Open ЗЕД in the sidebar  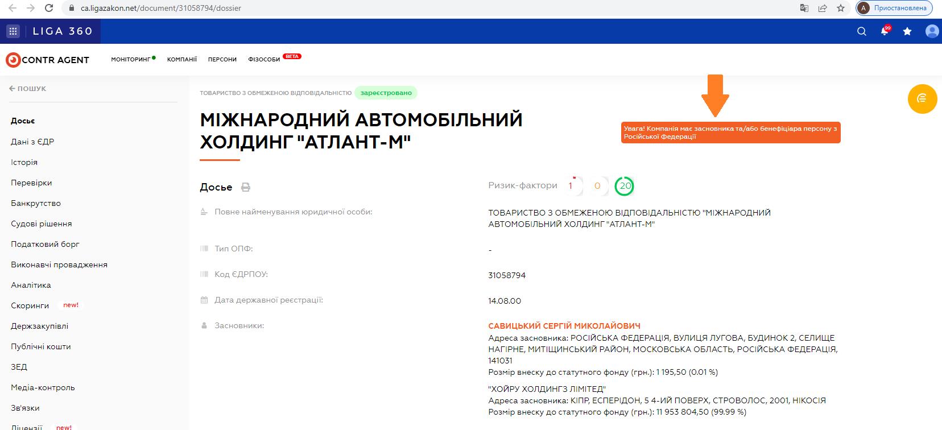point(19,367)
